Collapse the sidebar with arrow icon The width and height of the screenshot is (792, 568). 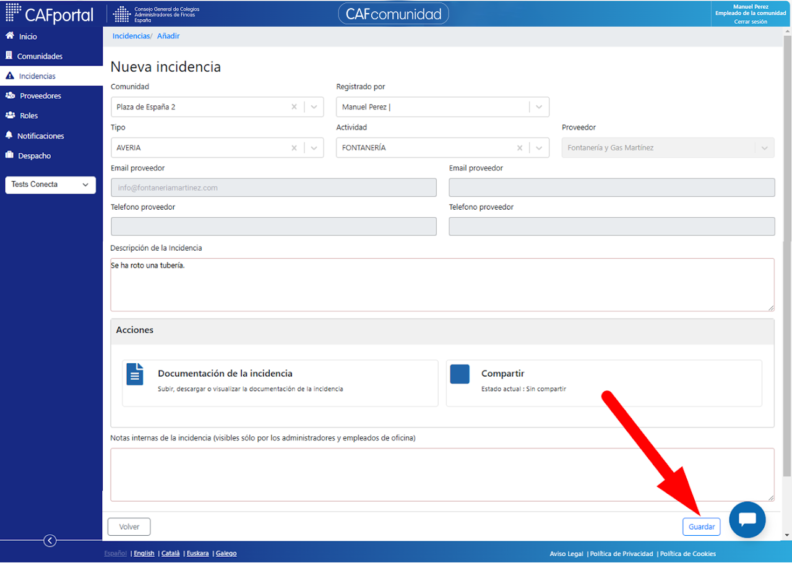(x=50, y=541)
